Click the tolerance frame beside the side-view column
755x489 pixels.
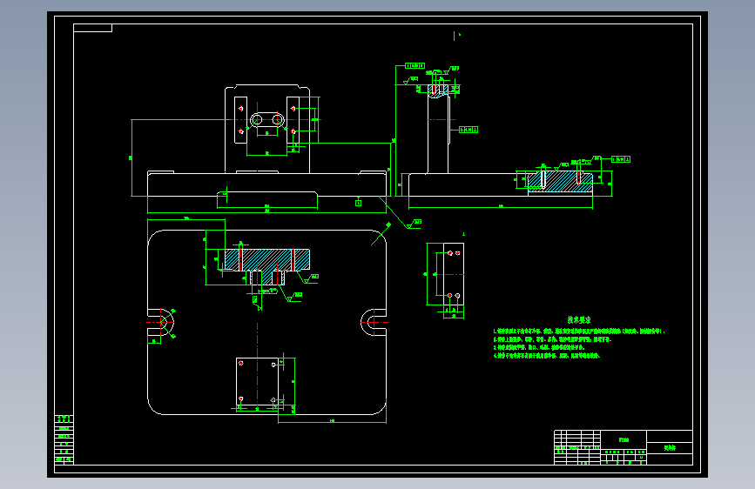(469, 130)
